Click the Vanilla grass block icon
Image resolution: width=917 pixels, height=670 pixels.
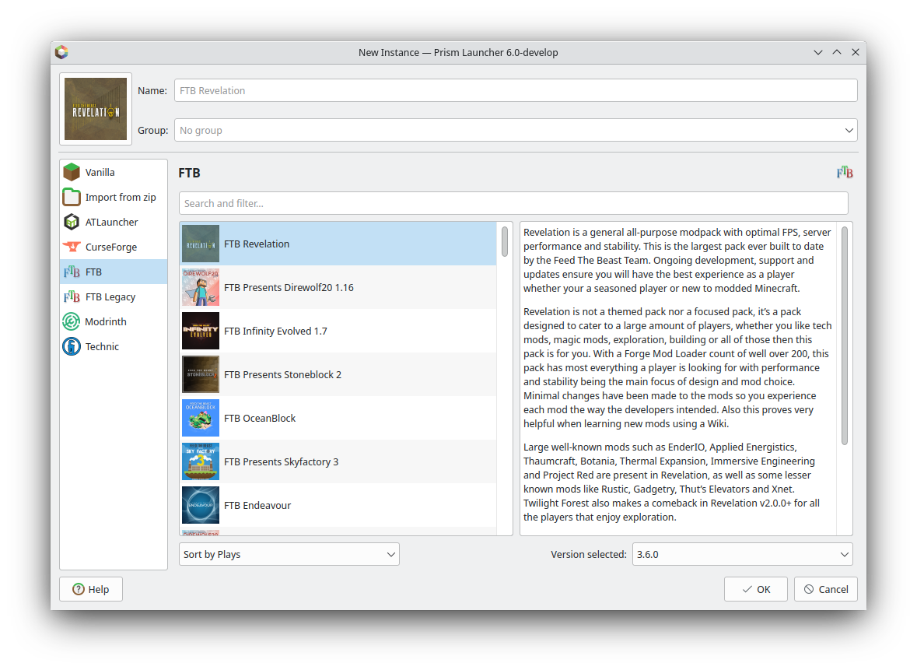coord(72,172)
